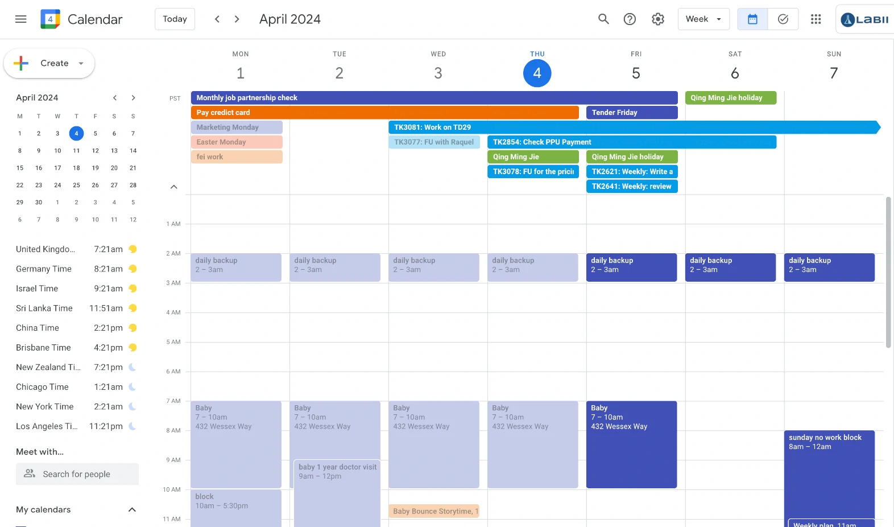Switch to Calendar view toggle
The image size is (894, 527).
[752, 19]
